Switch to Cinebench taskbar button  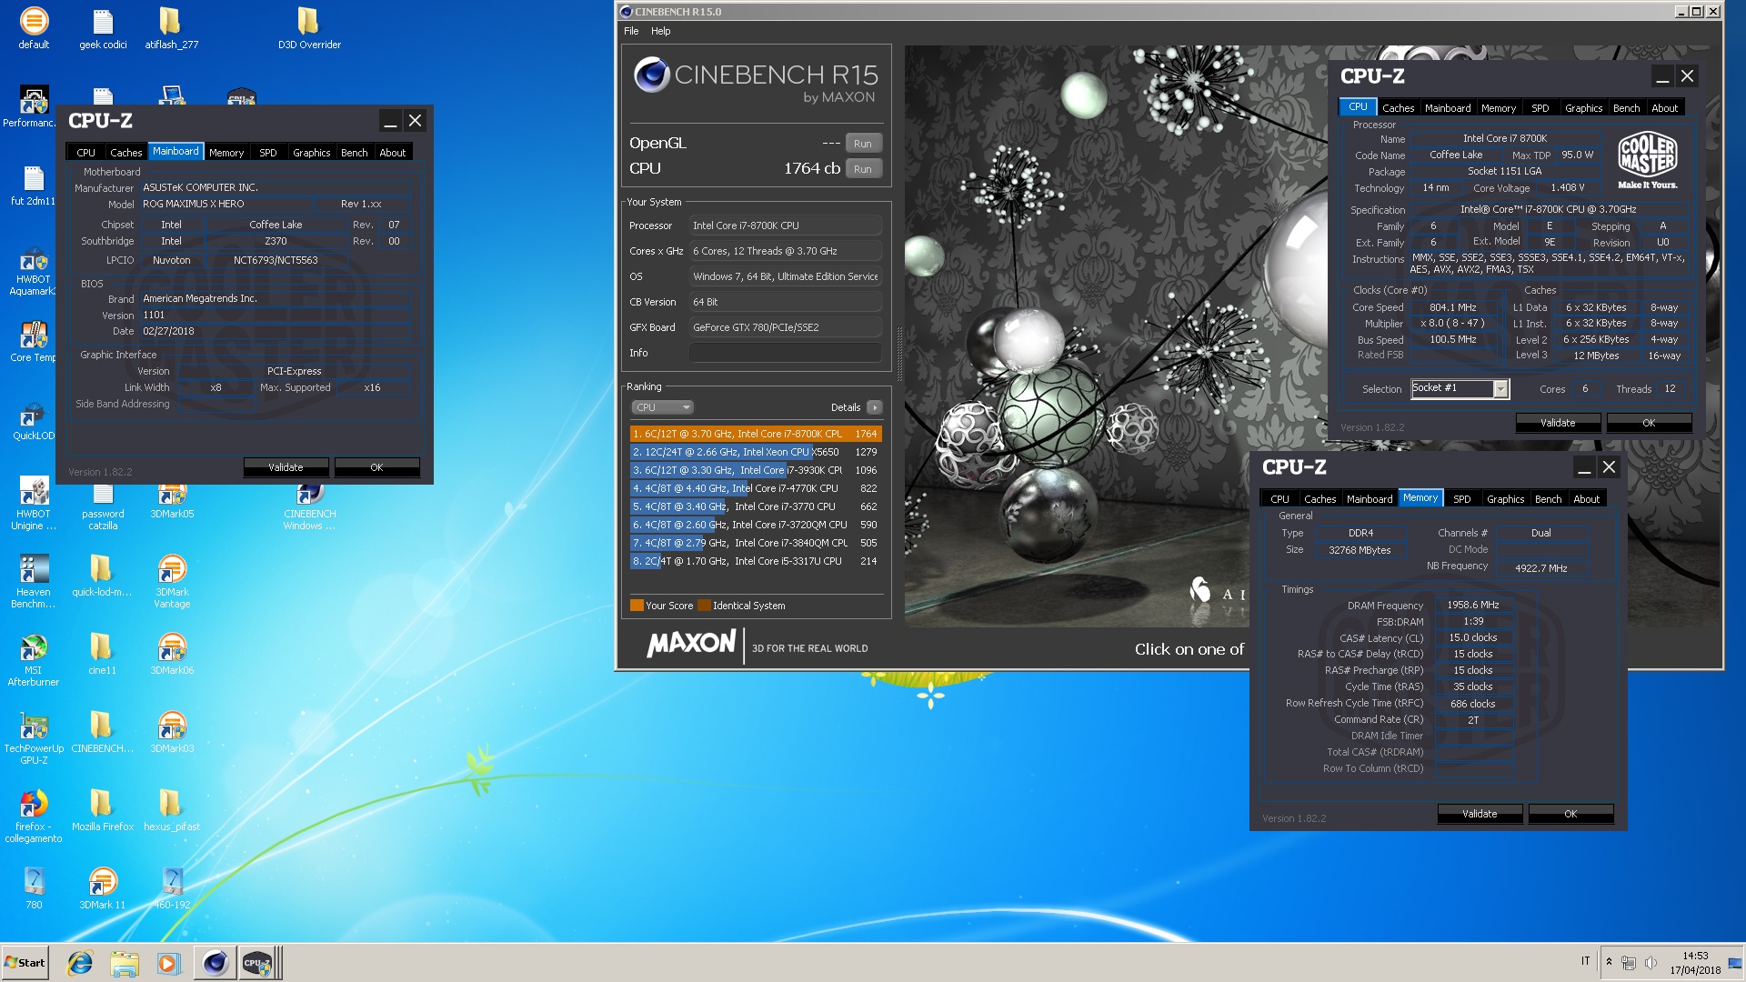pos(215,963)
